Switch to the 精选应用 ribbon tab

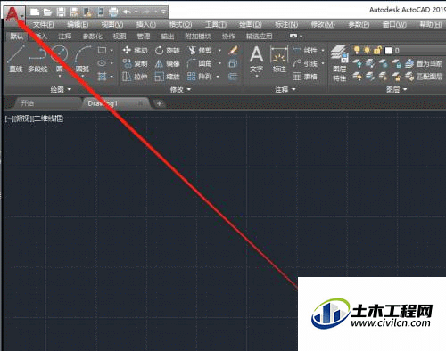pyautogui.click(x=260, y=37)
